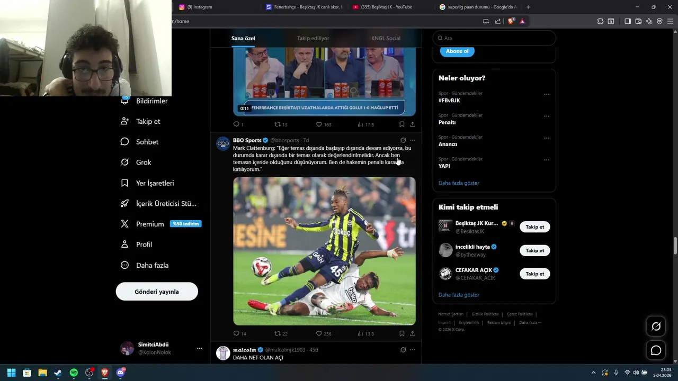Bookmark the video post above BBO Sports
678x381 pixels.
tap(402, 124)
